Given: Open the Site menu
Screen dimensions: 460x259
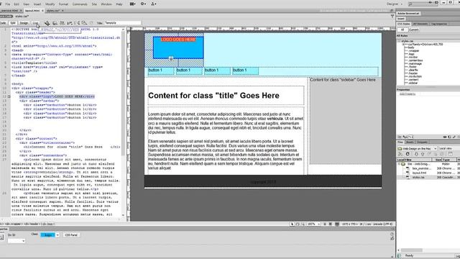Looking at the screenshot, I should pos(94,4).
